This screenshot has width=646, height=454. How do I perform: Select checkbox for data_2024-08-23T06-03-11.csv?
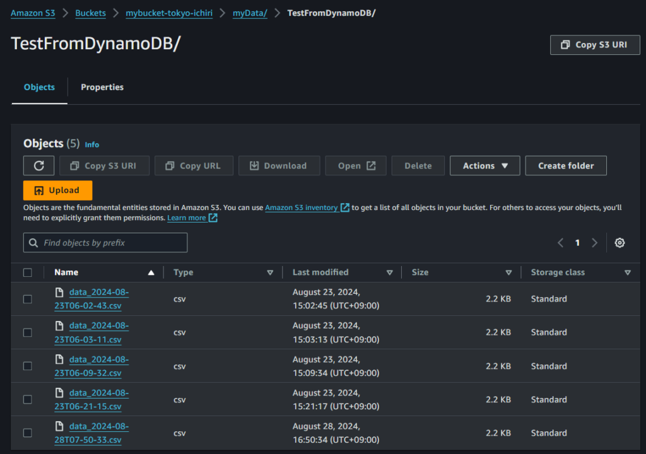(x=28, y=332)
